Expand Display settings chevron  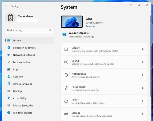pos(143,49)
